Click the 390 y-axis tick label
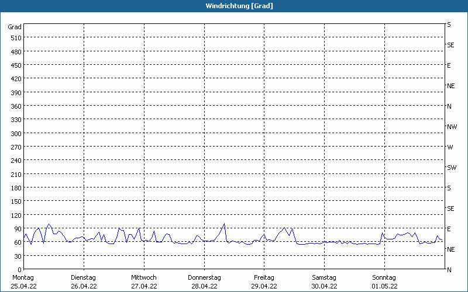The width and height of the screenshot is (468, 292). pos(16,93)
